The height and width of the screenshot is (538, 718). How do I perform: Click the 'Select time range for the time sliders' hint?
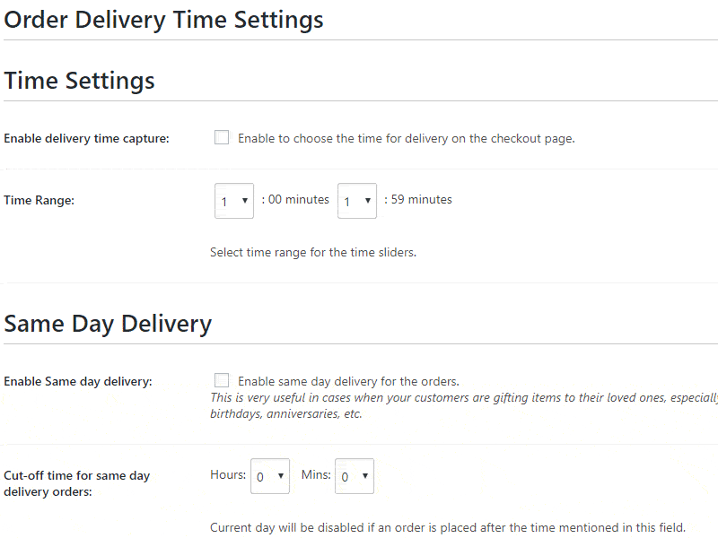pos(313,253)
